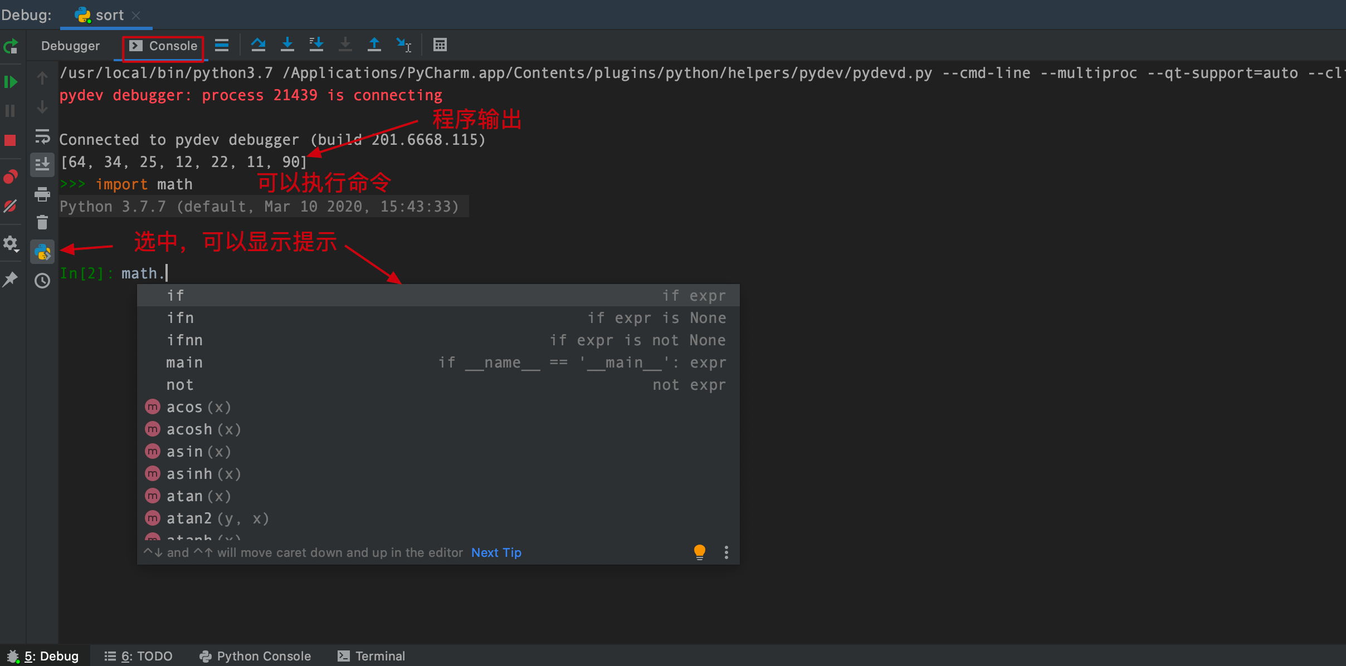Image resolution: width=1346 pixels, height=666 pixels.
Task: Click the Force Step Into icon
Action: [x=345, y=45]
